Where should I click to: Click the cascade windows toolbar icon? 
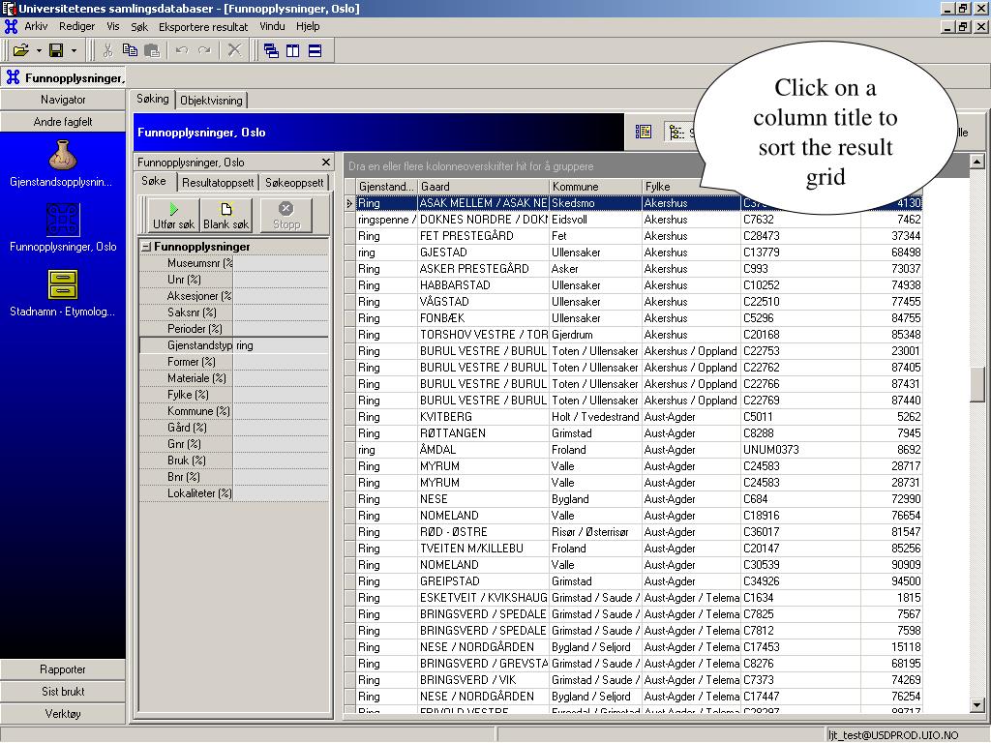[271, 50]
